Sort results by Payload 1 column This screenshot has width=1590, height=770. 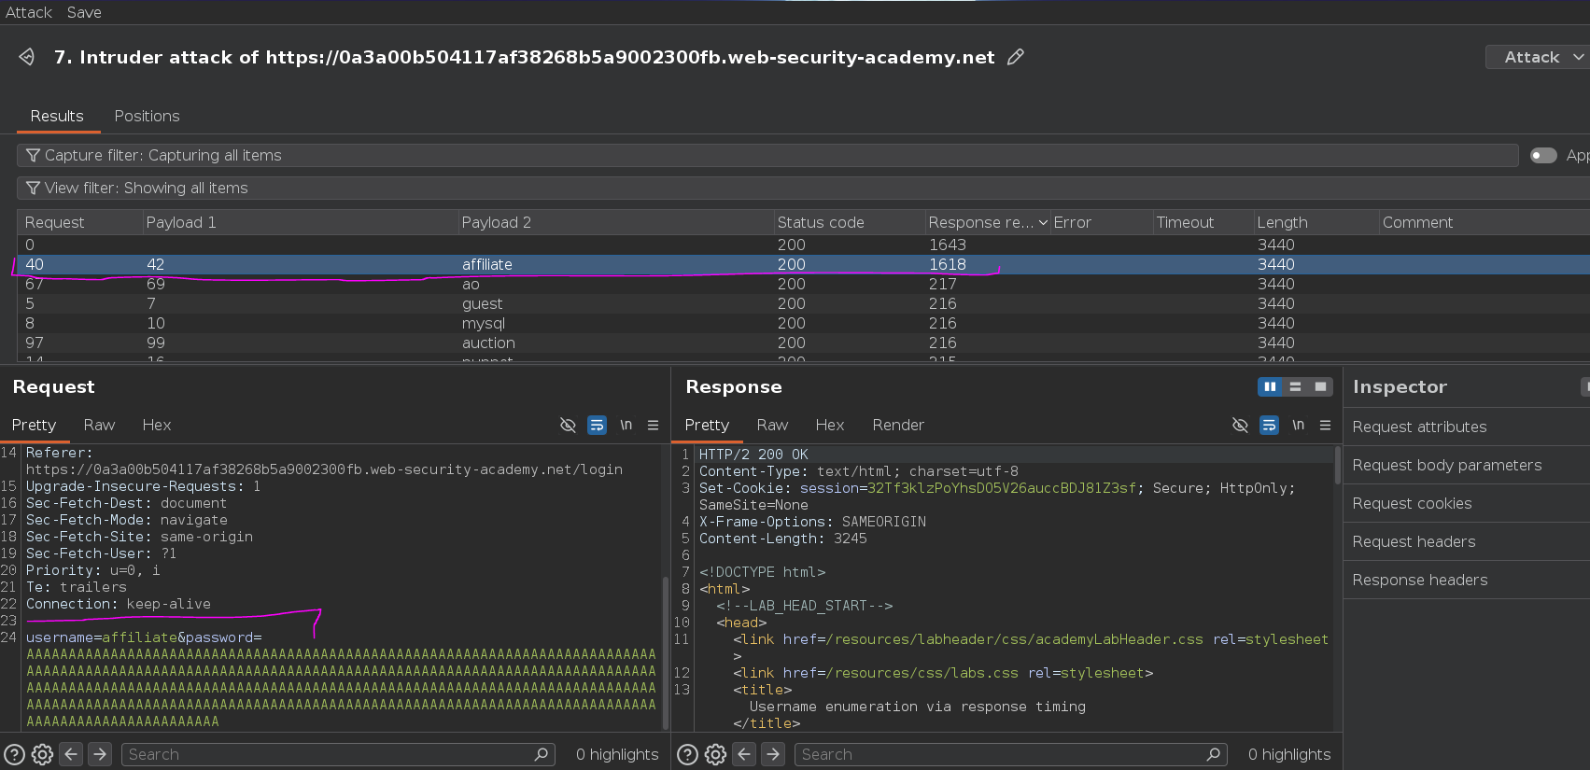[x=301, y=222]
